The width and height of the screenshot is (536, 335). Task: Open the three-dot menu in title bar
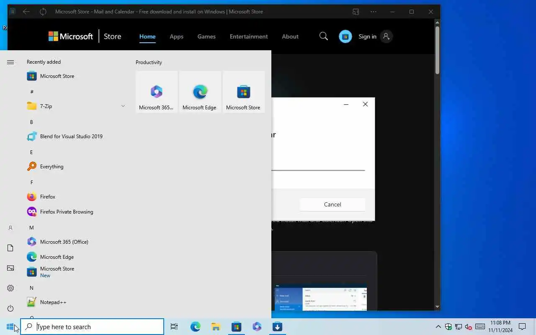(374, 12)
